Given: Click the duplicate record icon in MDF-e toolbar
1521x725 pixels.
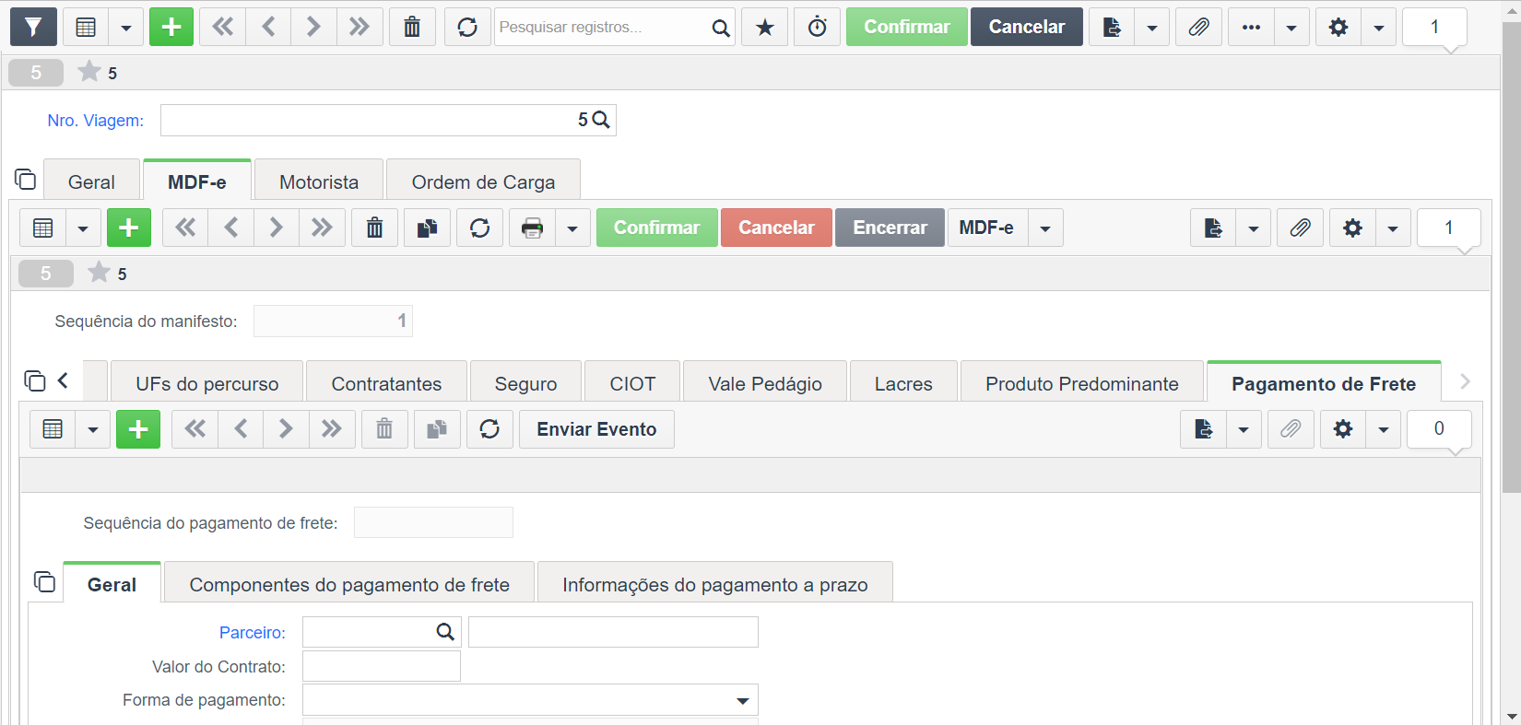Looking at the screenshot, I should coord(427,228).
